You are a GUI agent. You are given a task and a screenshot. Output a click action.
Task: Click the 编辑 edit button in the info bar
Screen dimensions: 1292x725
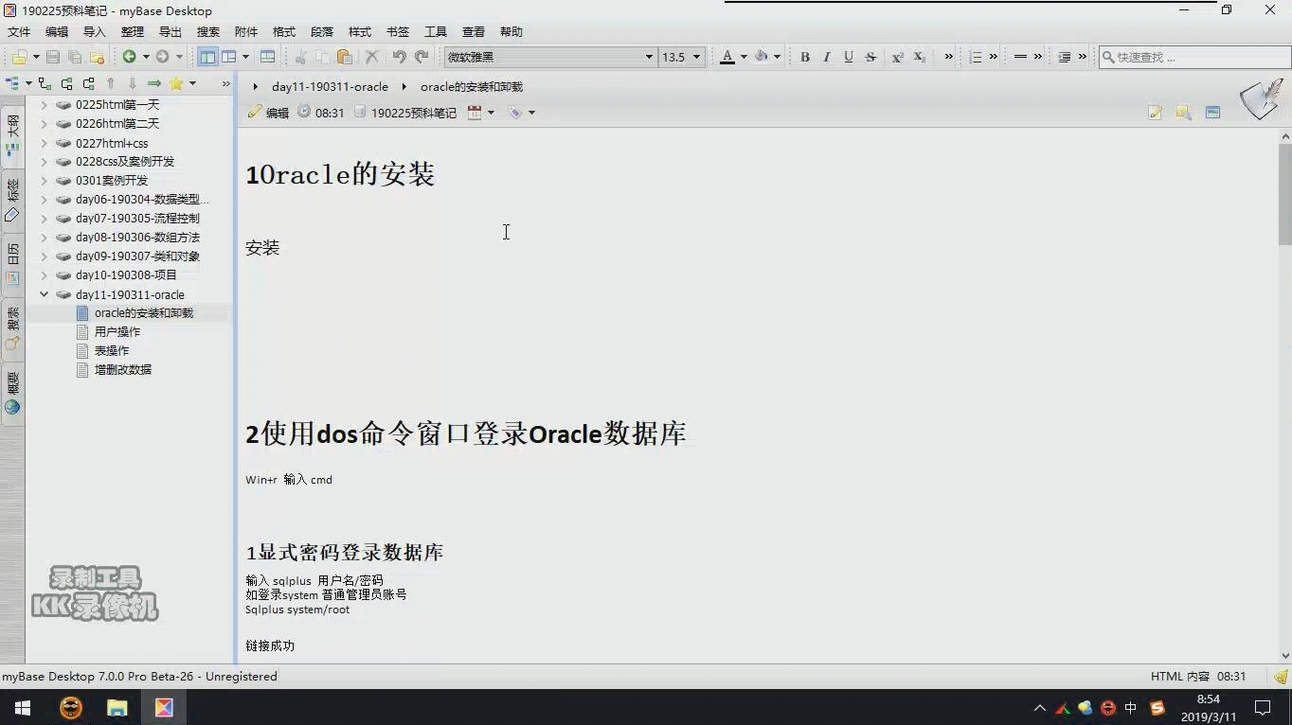coord(268,113)
